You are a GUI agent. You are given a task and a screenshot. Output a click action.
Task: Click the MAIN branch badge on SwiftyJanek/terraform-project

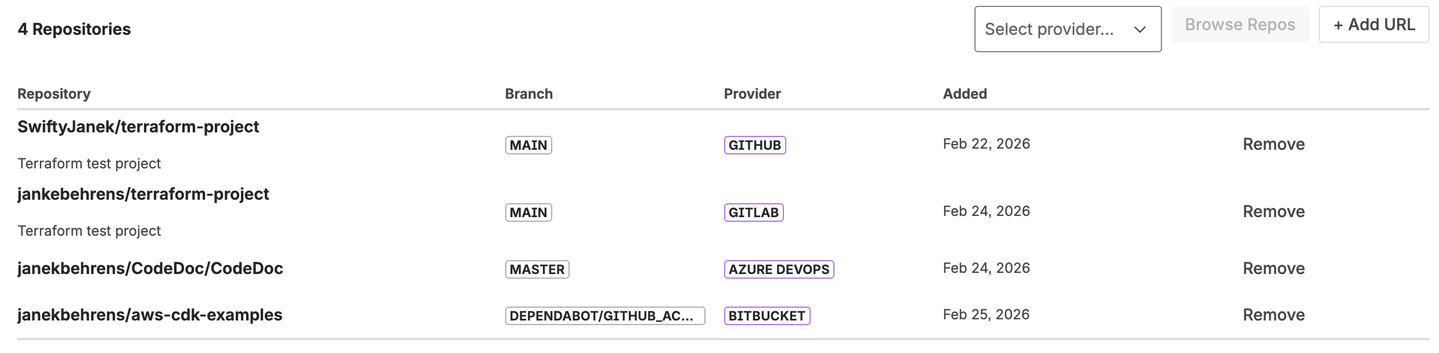tap(528, 145)
